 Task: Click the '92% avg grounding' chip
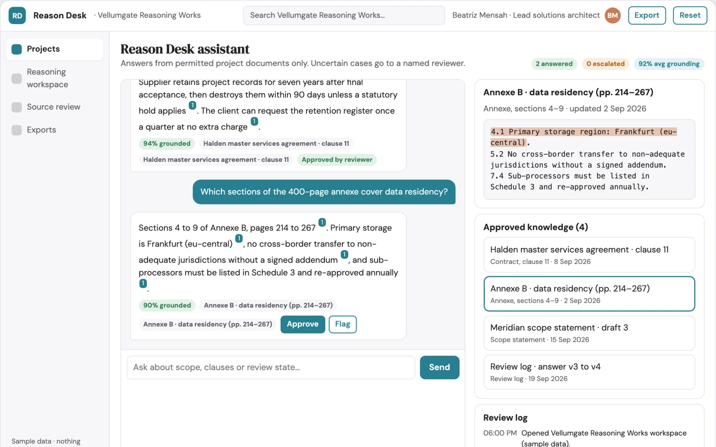tap(669, 64)
